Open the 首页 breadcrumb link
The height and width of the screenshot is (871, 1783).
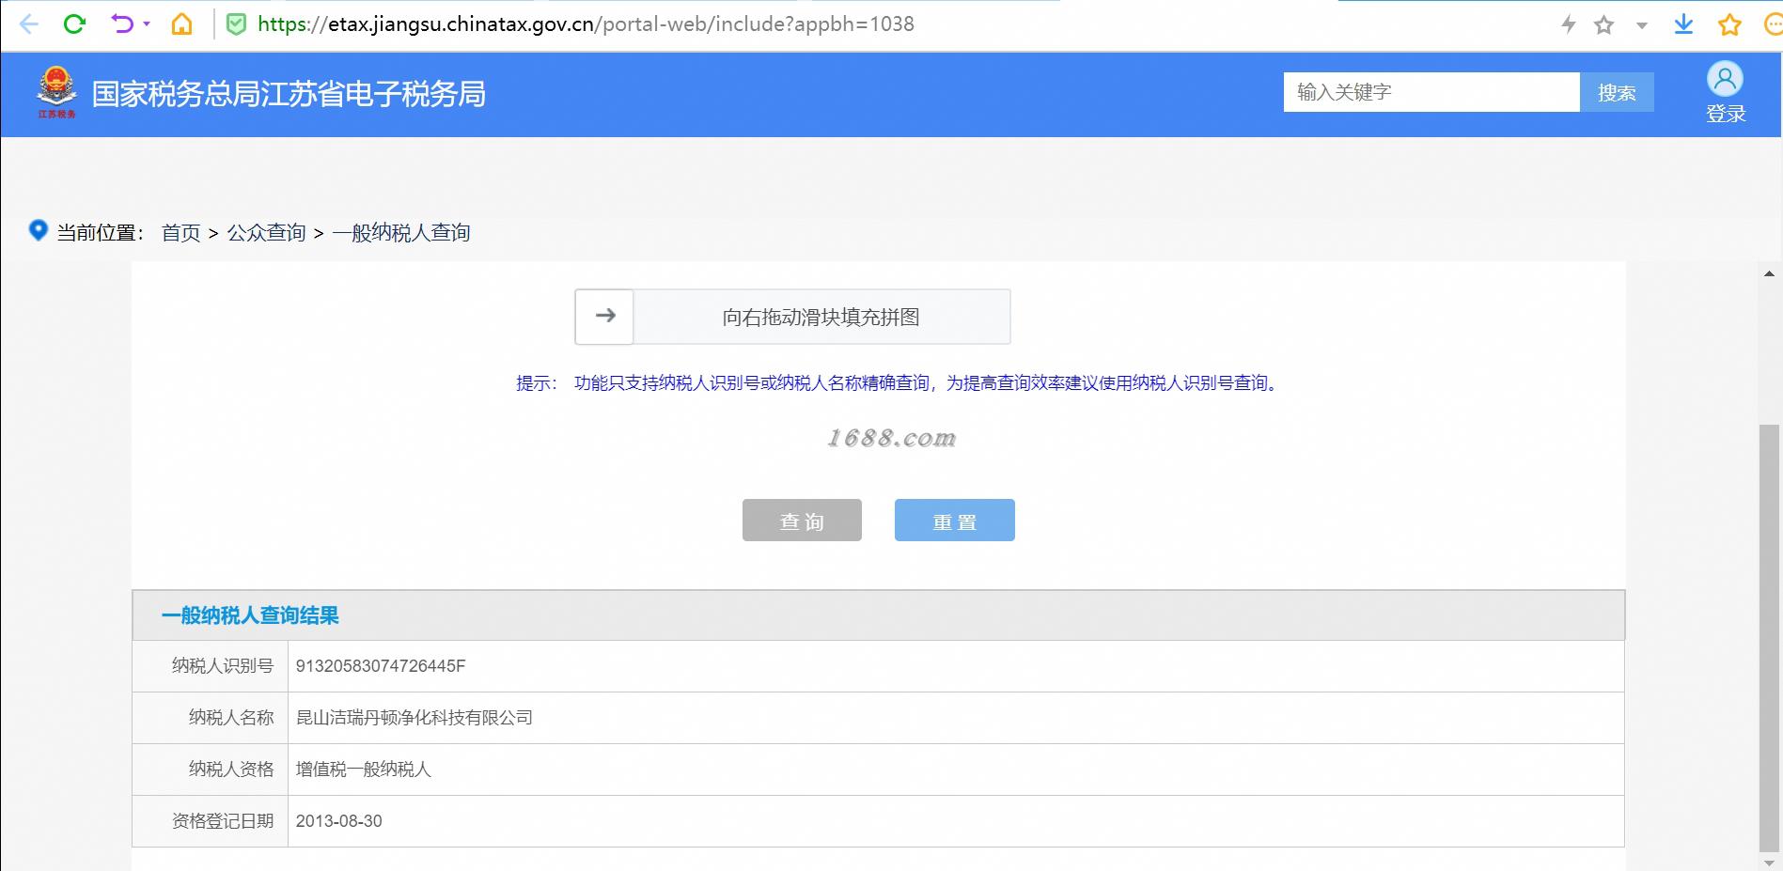[181, 232]
